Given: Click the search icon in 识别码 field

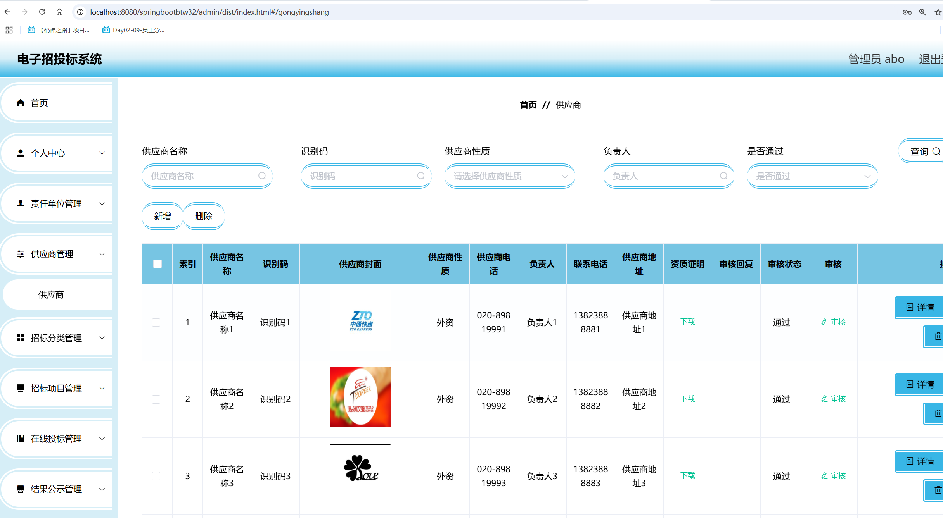Looking at the screenshot, I should [421, 176].
